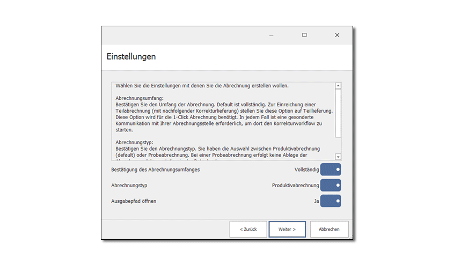Click the description scrollbar thumb
The image size is (454, 265).
338,113
